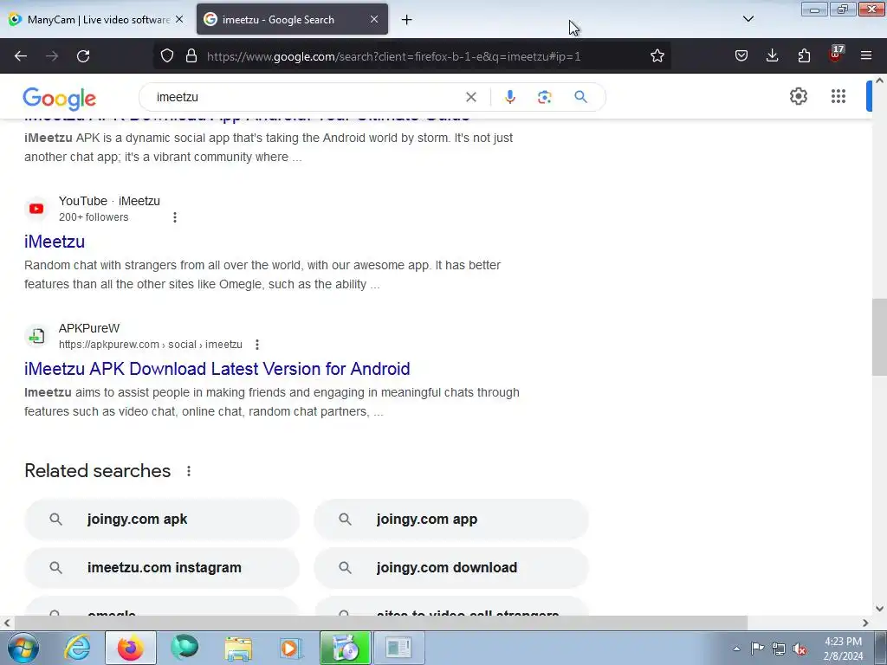Go to Google home via logo

60,99
